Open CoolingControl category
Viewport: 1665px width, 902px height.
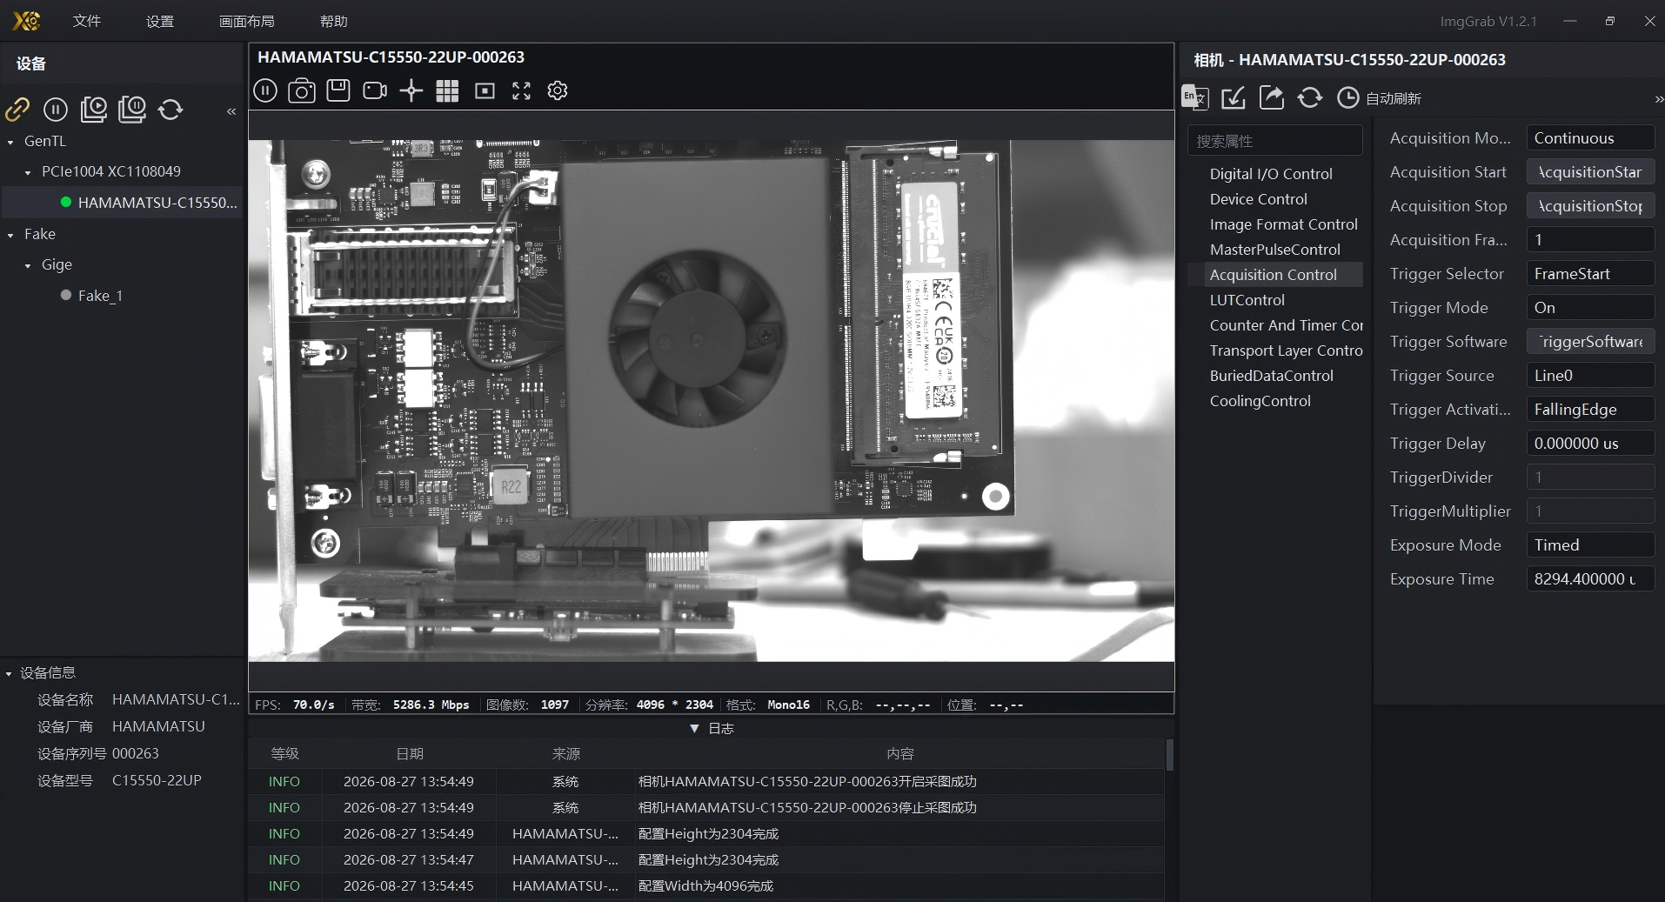(x=1260, y=401)
